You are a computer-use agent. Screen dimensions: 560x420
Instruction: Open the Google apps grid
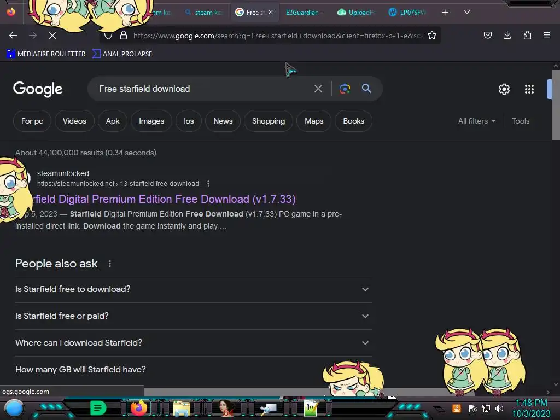pos(529,89)
